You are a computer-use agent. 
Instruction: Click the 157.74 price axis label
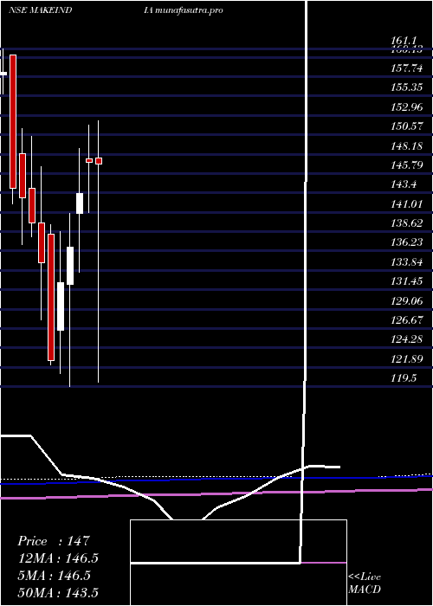click(406, 68)
